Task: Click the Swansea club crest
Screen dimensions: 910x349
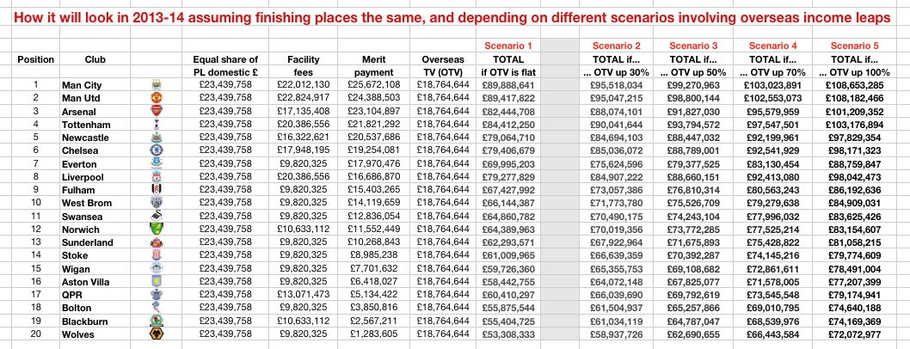Action: point(156,217)
